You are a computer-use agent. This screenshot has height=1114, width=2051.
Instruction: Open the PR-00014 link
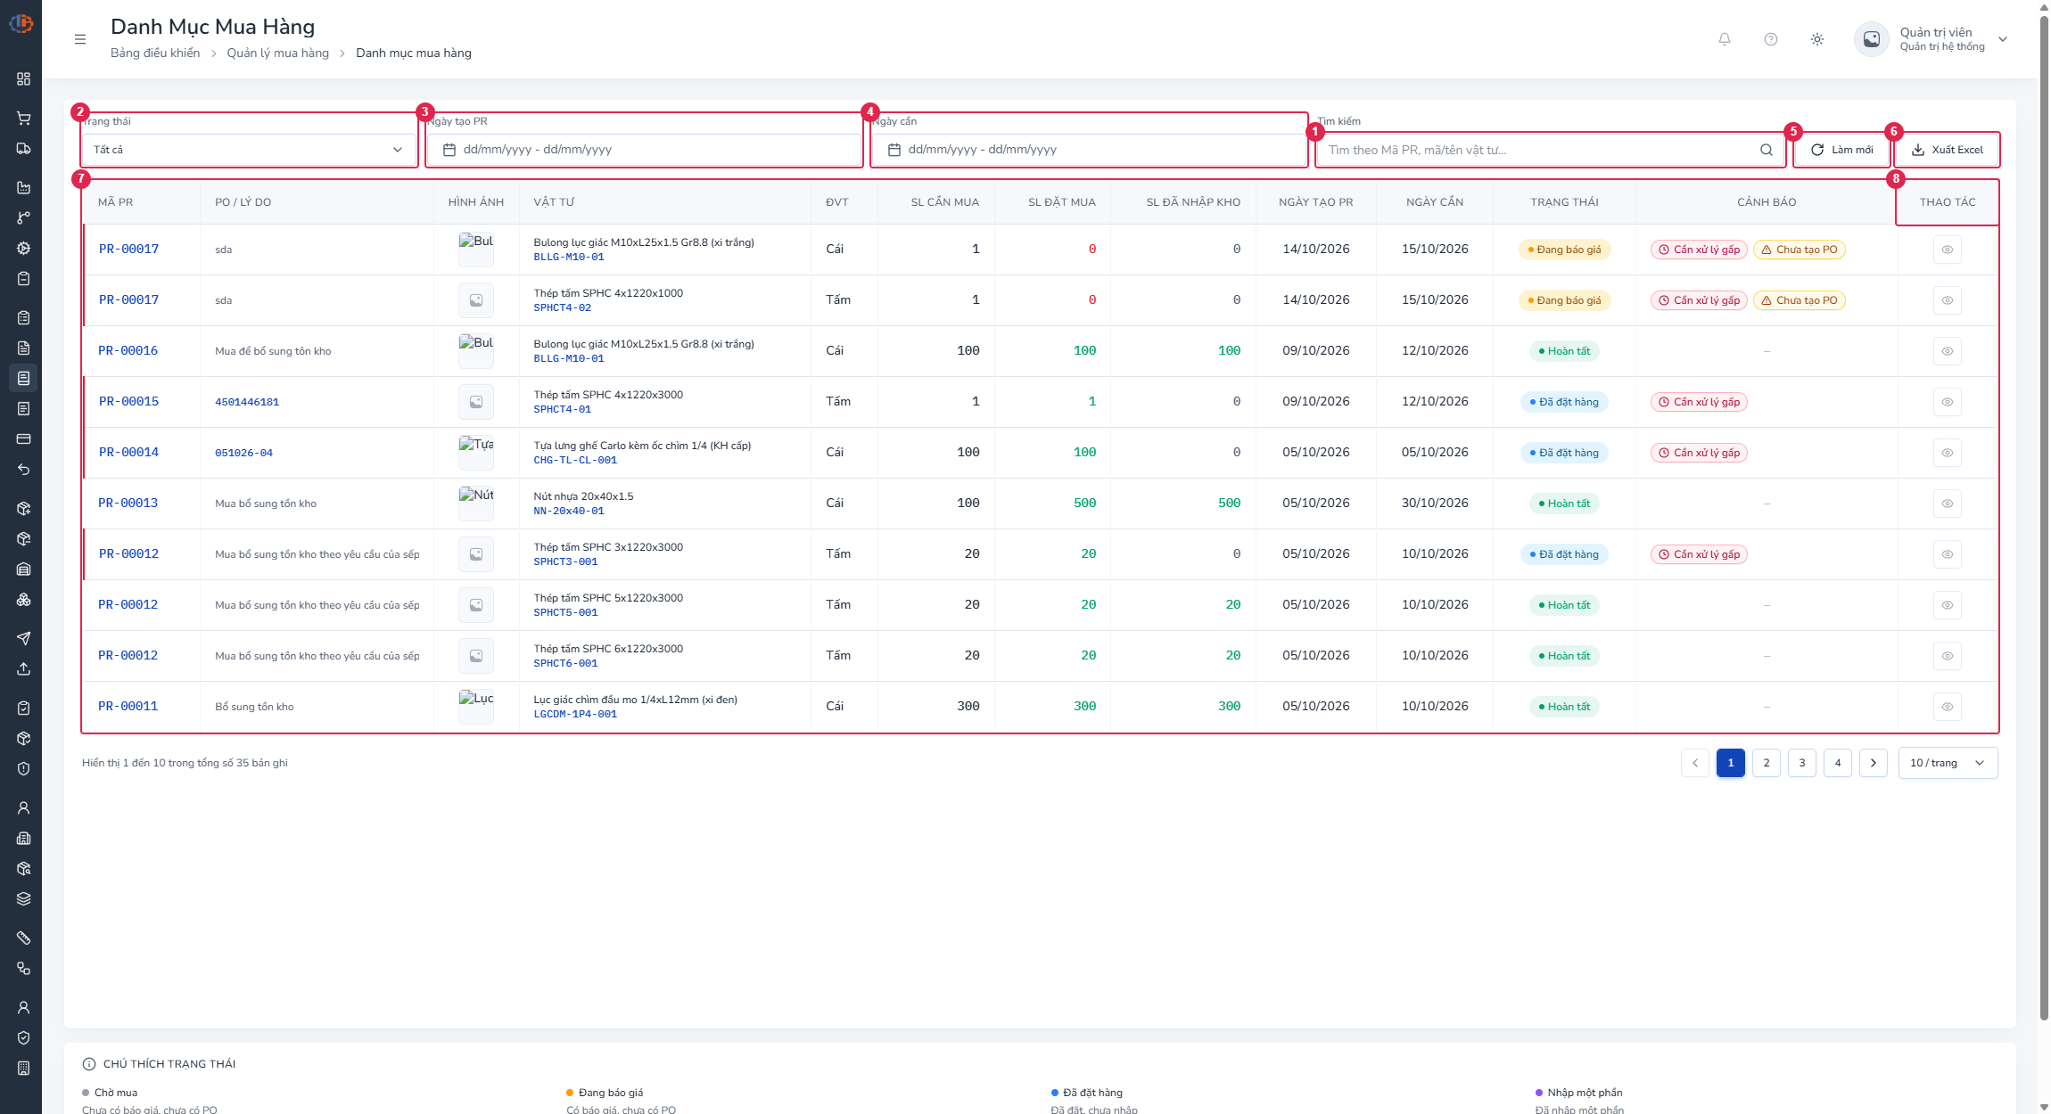pos(128,453)
